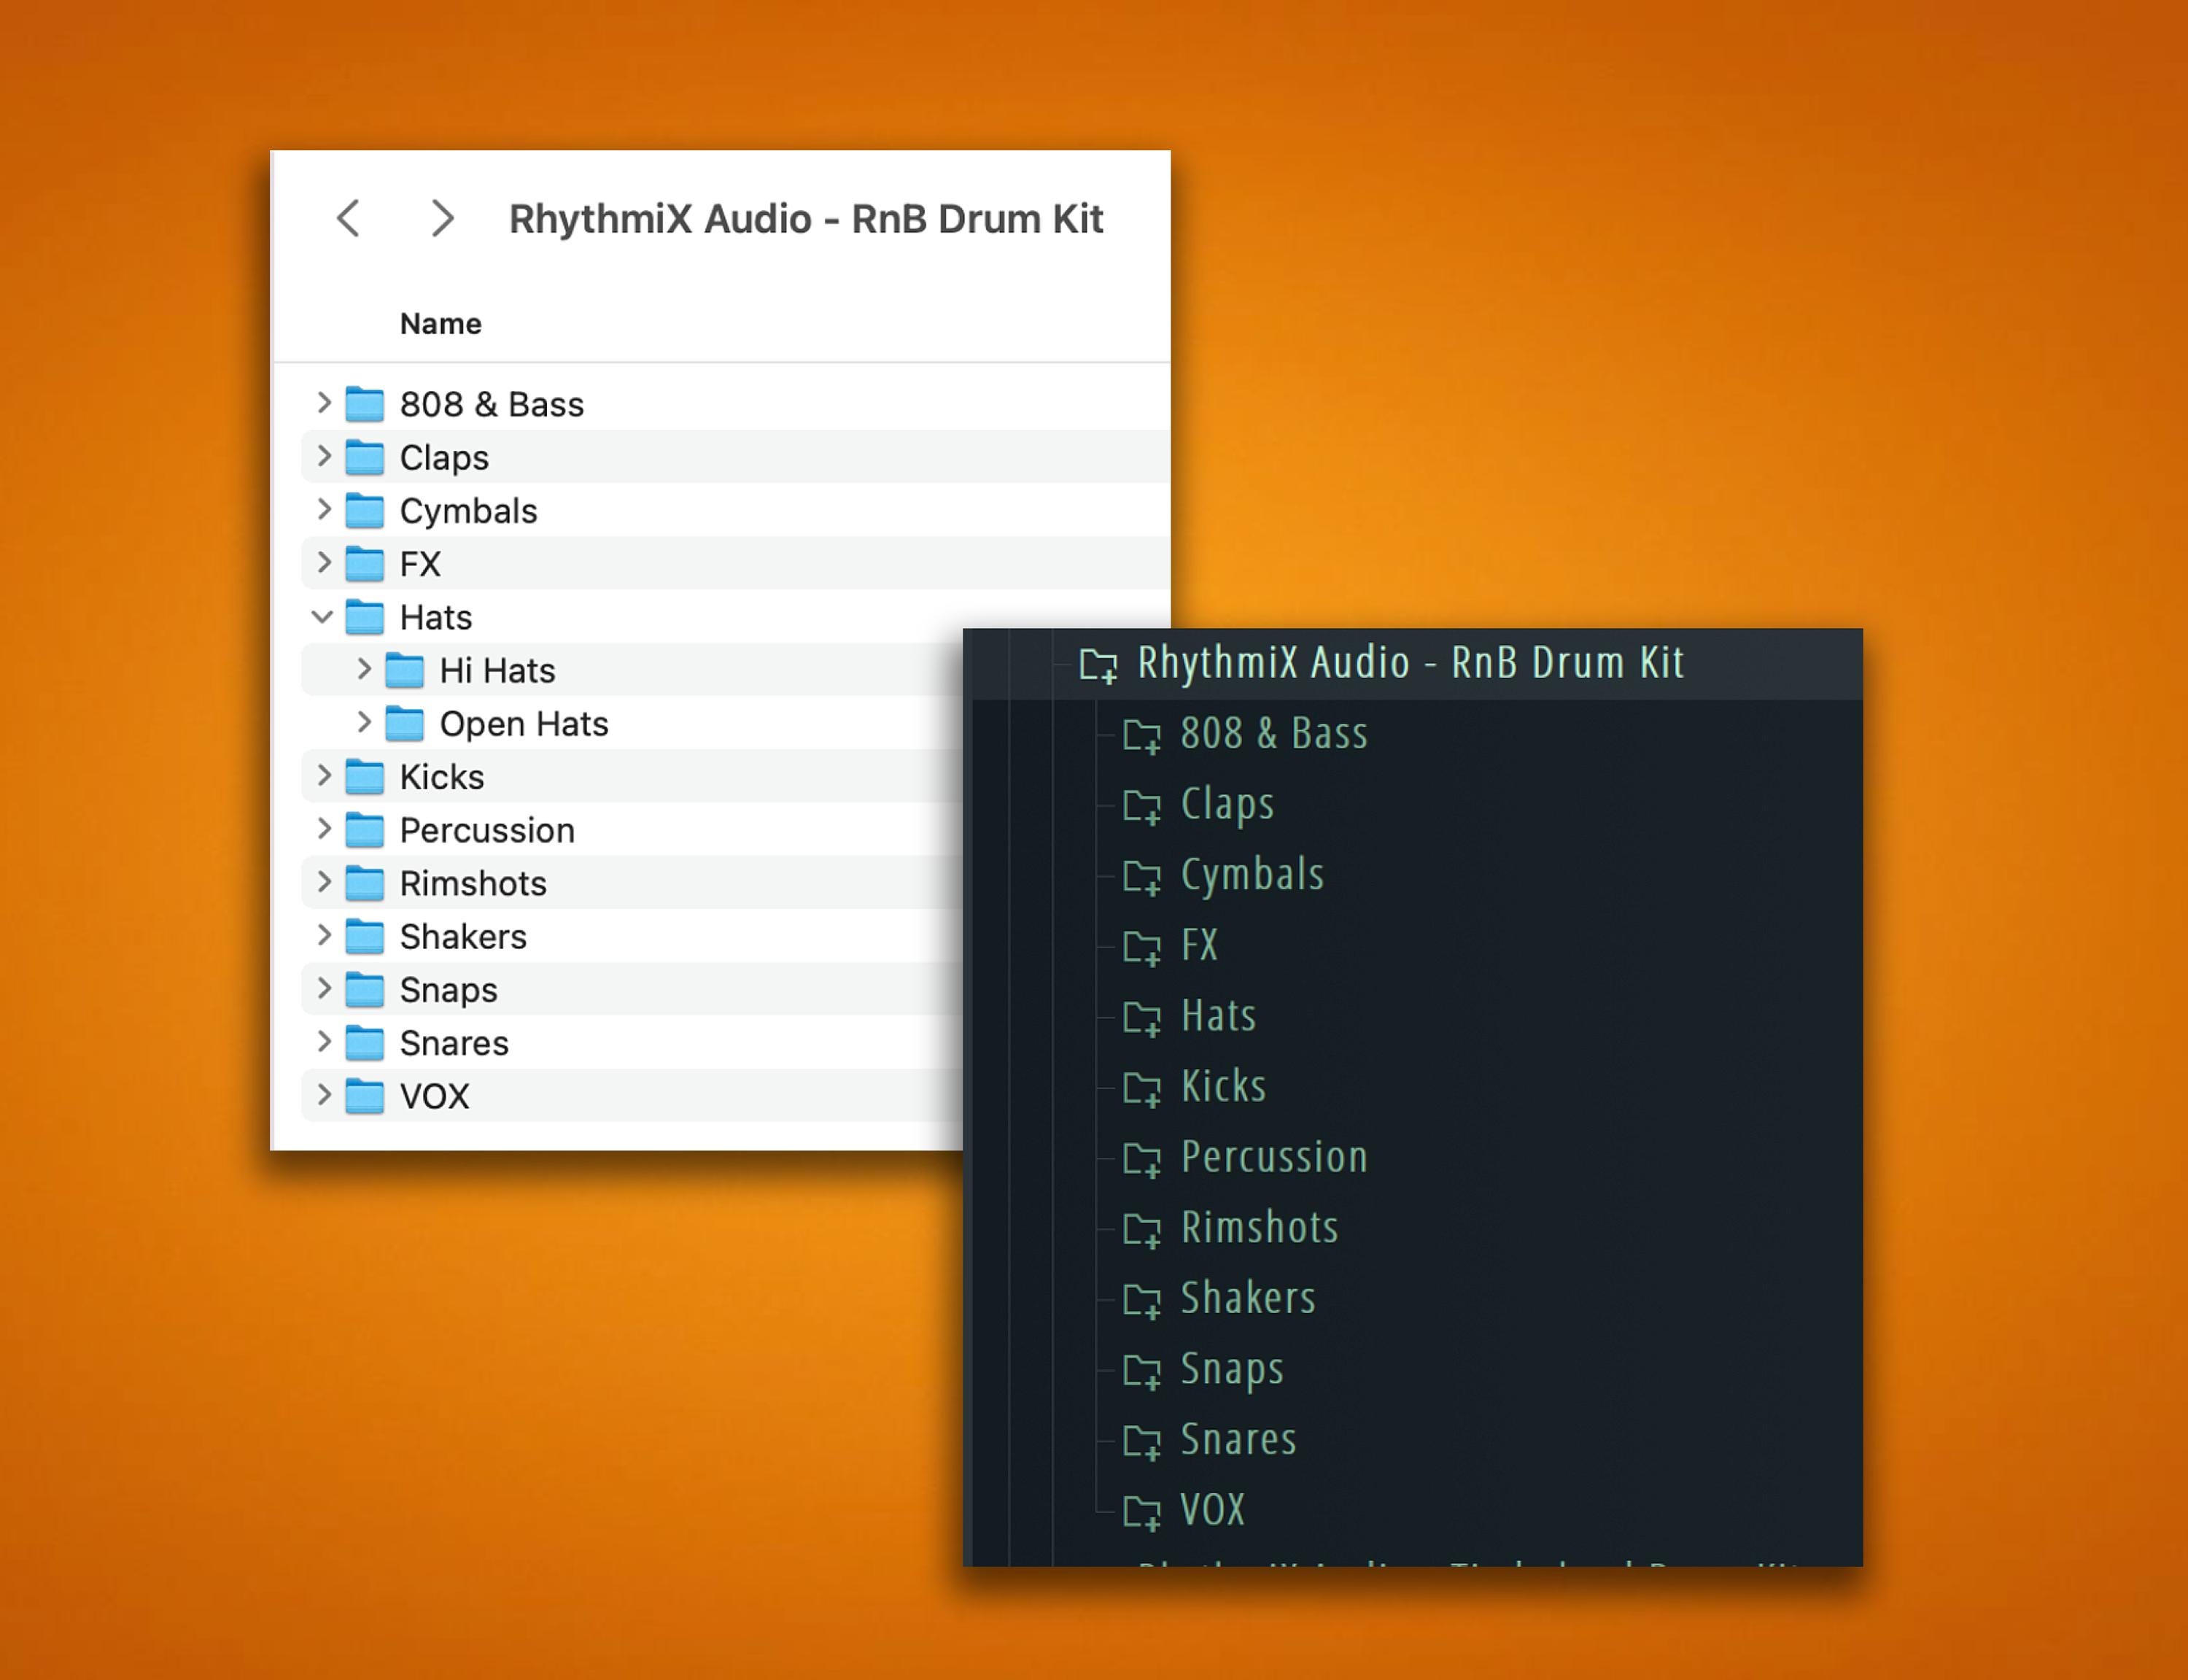2188x1680 pixels.
Task: Select the blue Open Hats folder icon
Action: click(405, 723)
